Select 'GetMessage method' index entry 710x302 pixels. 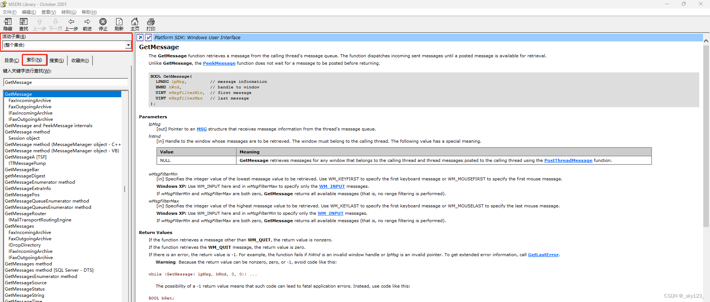[27, 132]
